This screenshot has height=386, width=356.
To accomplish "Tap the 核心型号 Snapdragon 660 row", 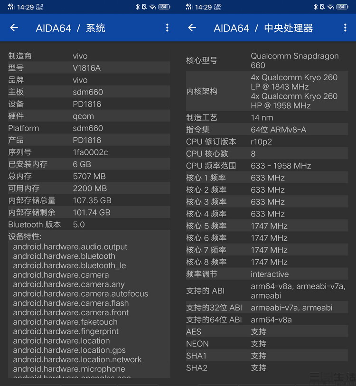I will [x=267, y=60].
